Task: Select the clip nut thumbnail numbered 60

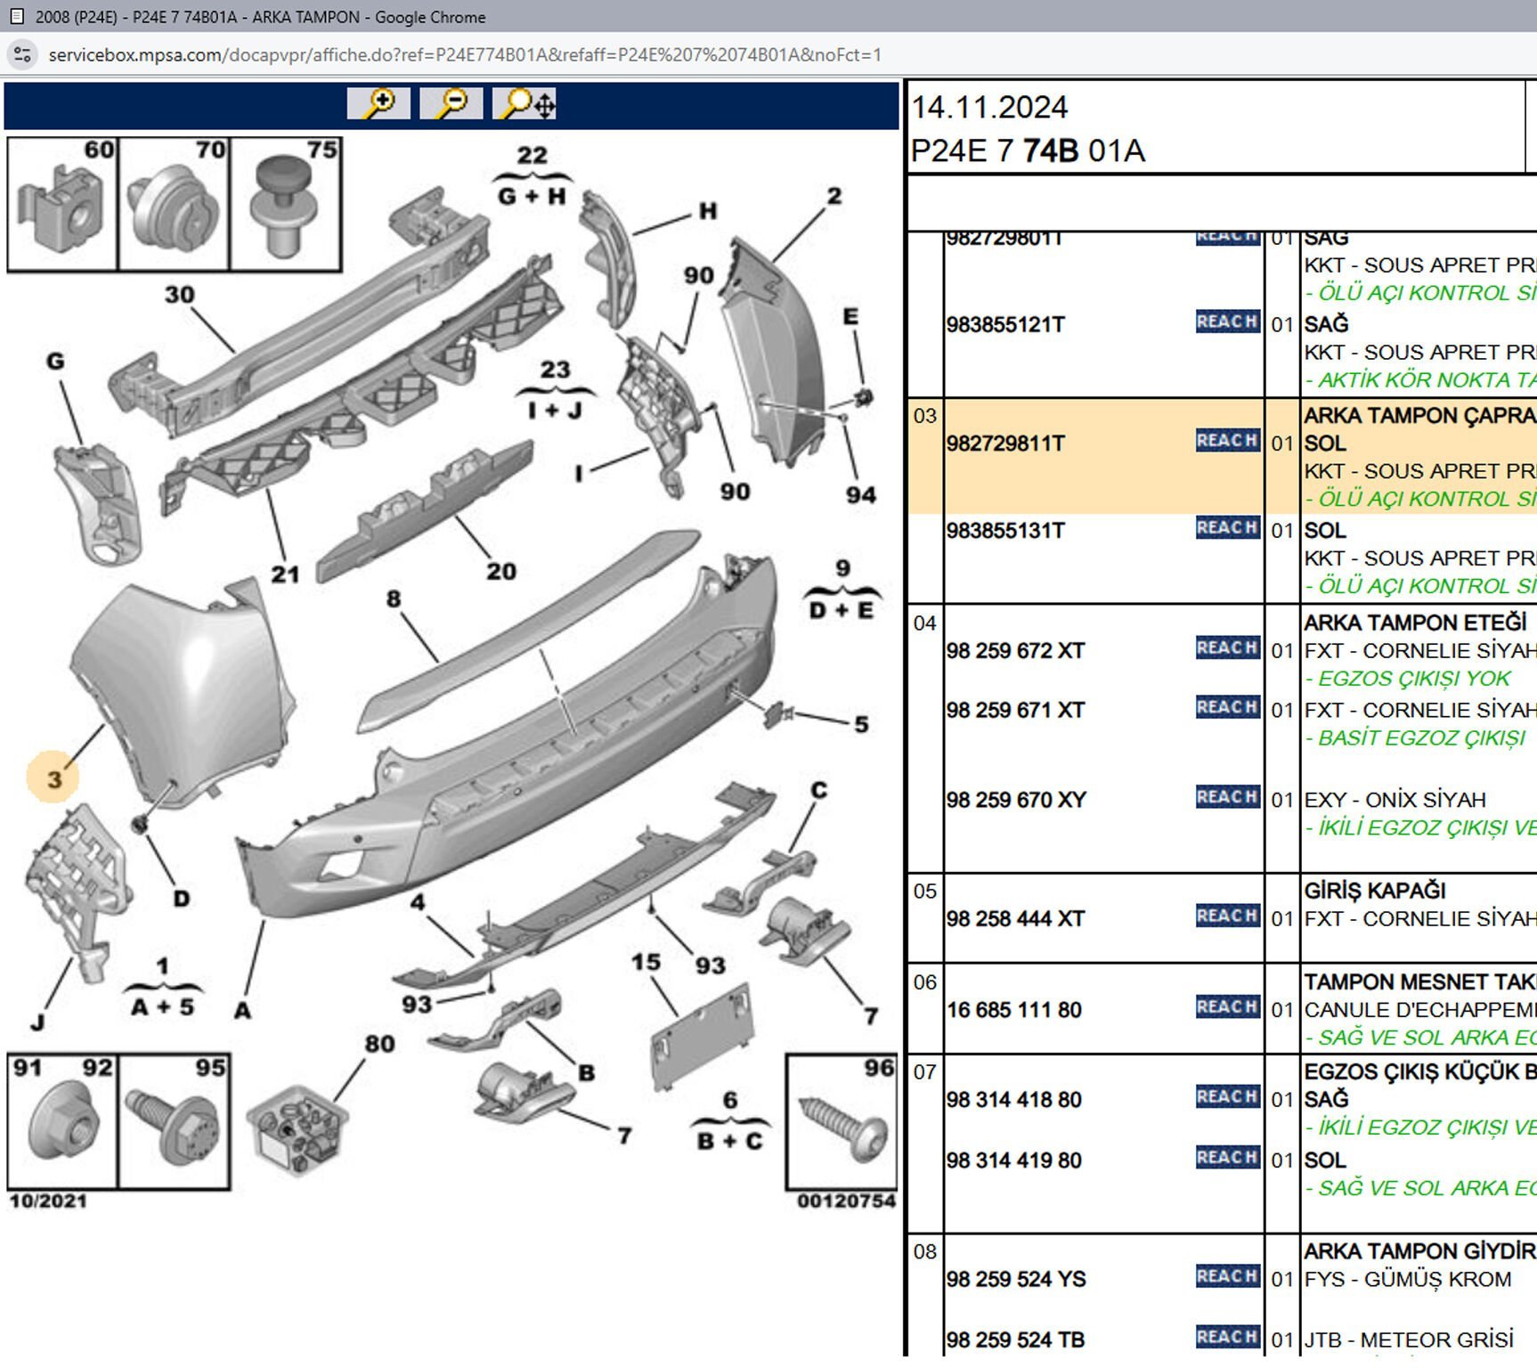Action: (x=62, y=205)
